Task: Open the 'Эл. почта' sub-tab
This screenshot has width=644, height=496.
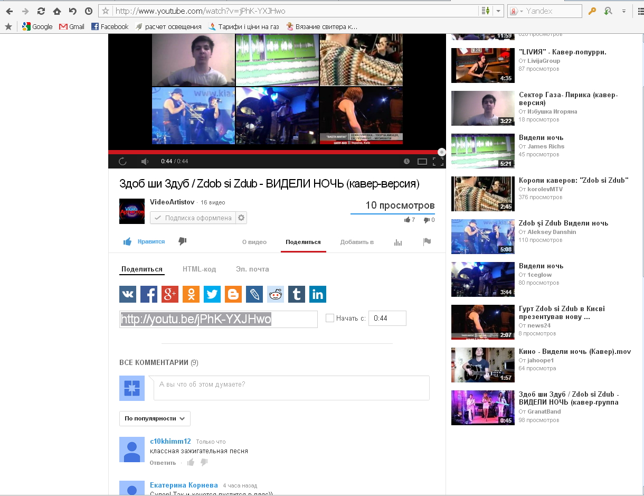Action: pos(252,269)
